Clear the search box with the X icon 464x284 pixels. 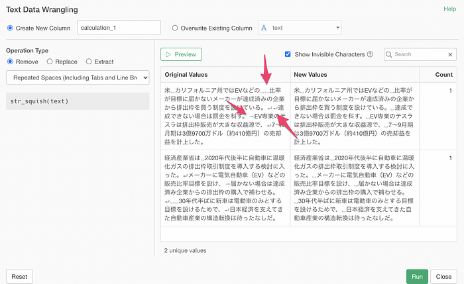(x=450, y=55)
